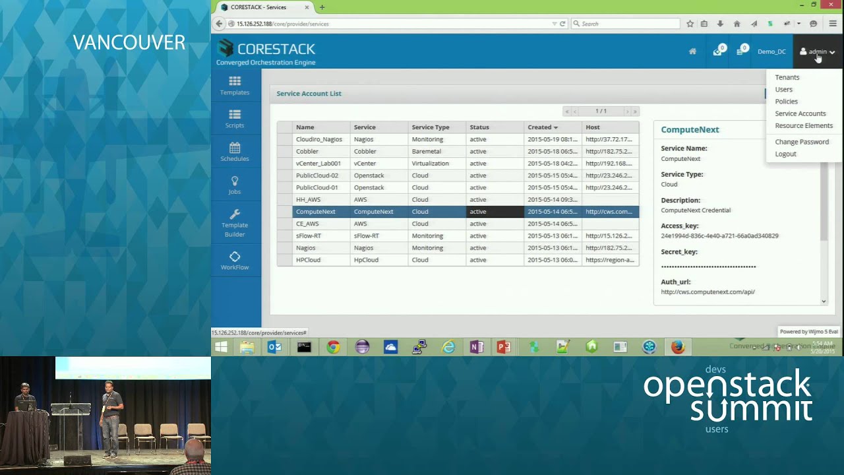This screenshot has width=844, height=475.
Task: Select the ComputeNext row
Action: point(458,212)
